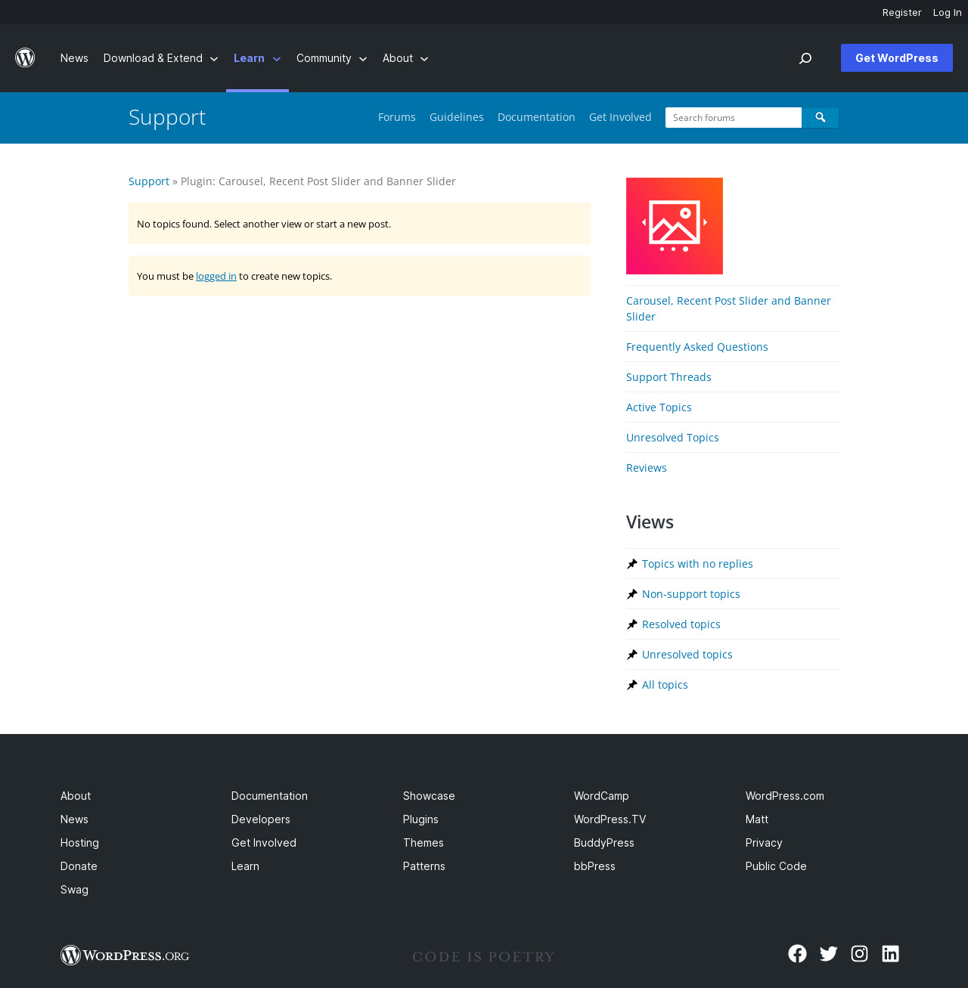Click Support breadcrumb link
The image size is (968, 988).
click(x=149, y=181)
